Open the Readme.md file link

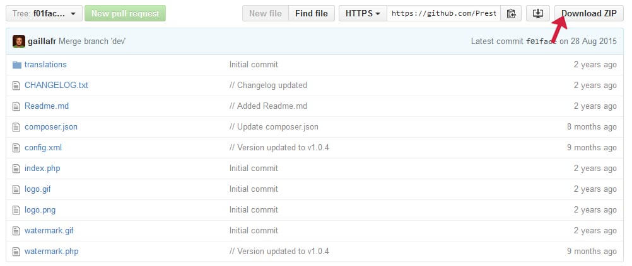click(47, 106)
